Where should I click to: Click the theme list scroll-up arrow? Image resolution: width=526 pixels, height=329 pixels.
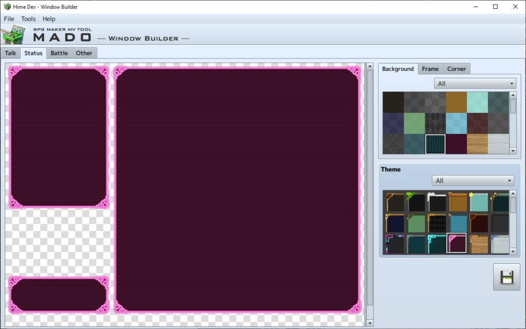513,193
